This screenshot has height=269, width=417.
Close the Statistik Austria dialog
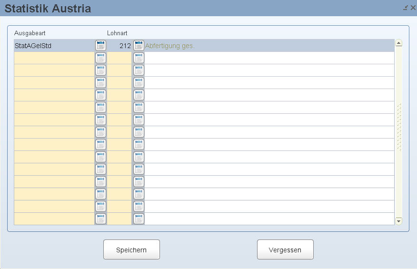(x=413, y=8)
